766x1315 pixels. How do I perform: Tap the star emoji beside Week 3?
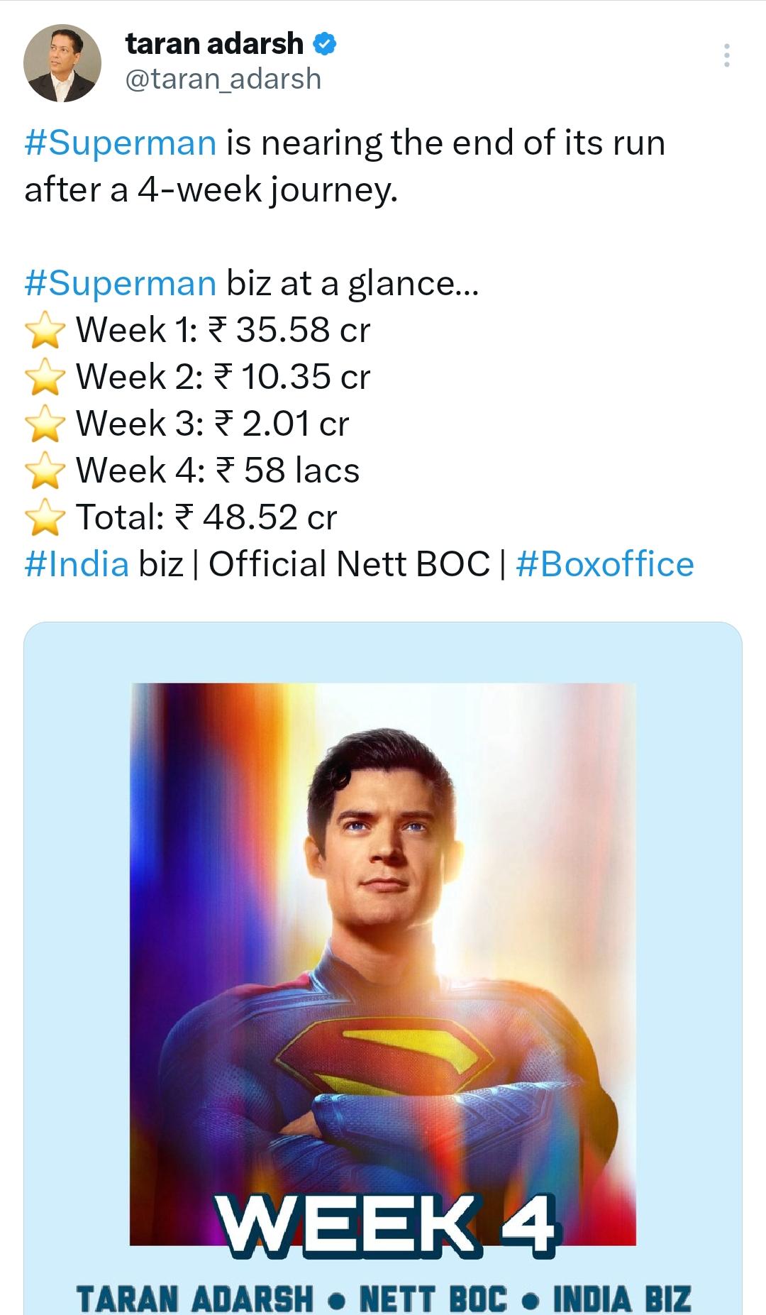[45, 424]
